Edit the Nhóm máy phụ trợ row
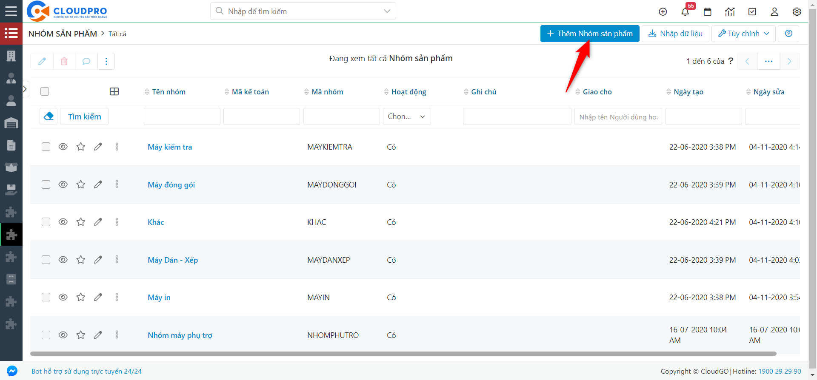The image size is (817, 380). coord(98,335)
